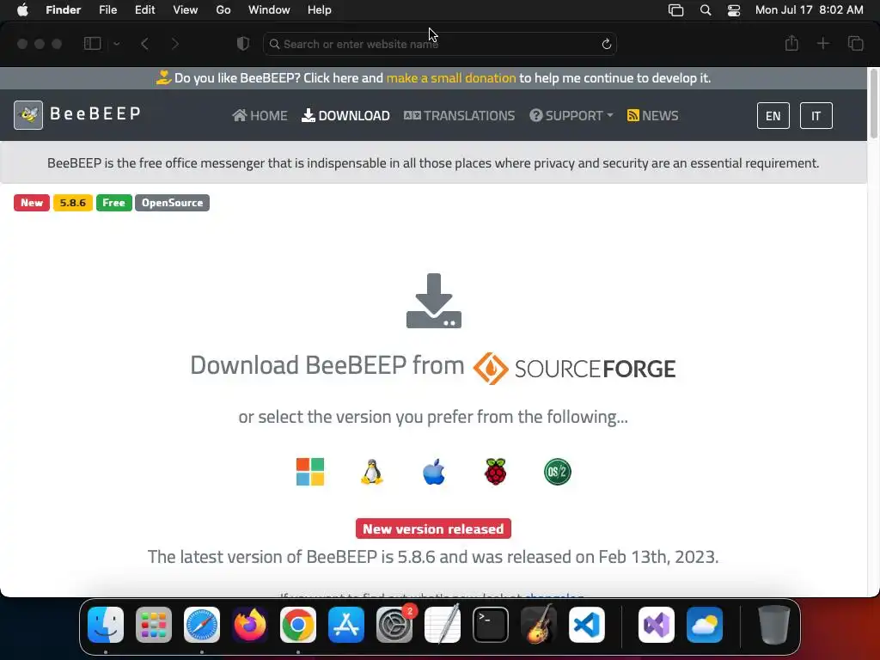Click the BeeBEEP bee logo icon
Viewport: 880px width, 660px height.
tap(28, 115)
